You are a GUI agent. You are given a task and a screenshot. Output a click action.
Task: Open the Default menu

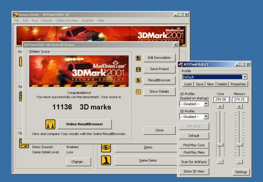tap(46, 20)
